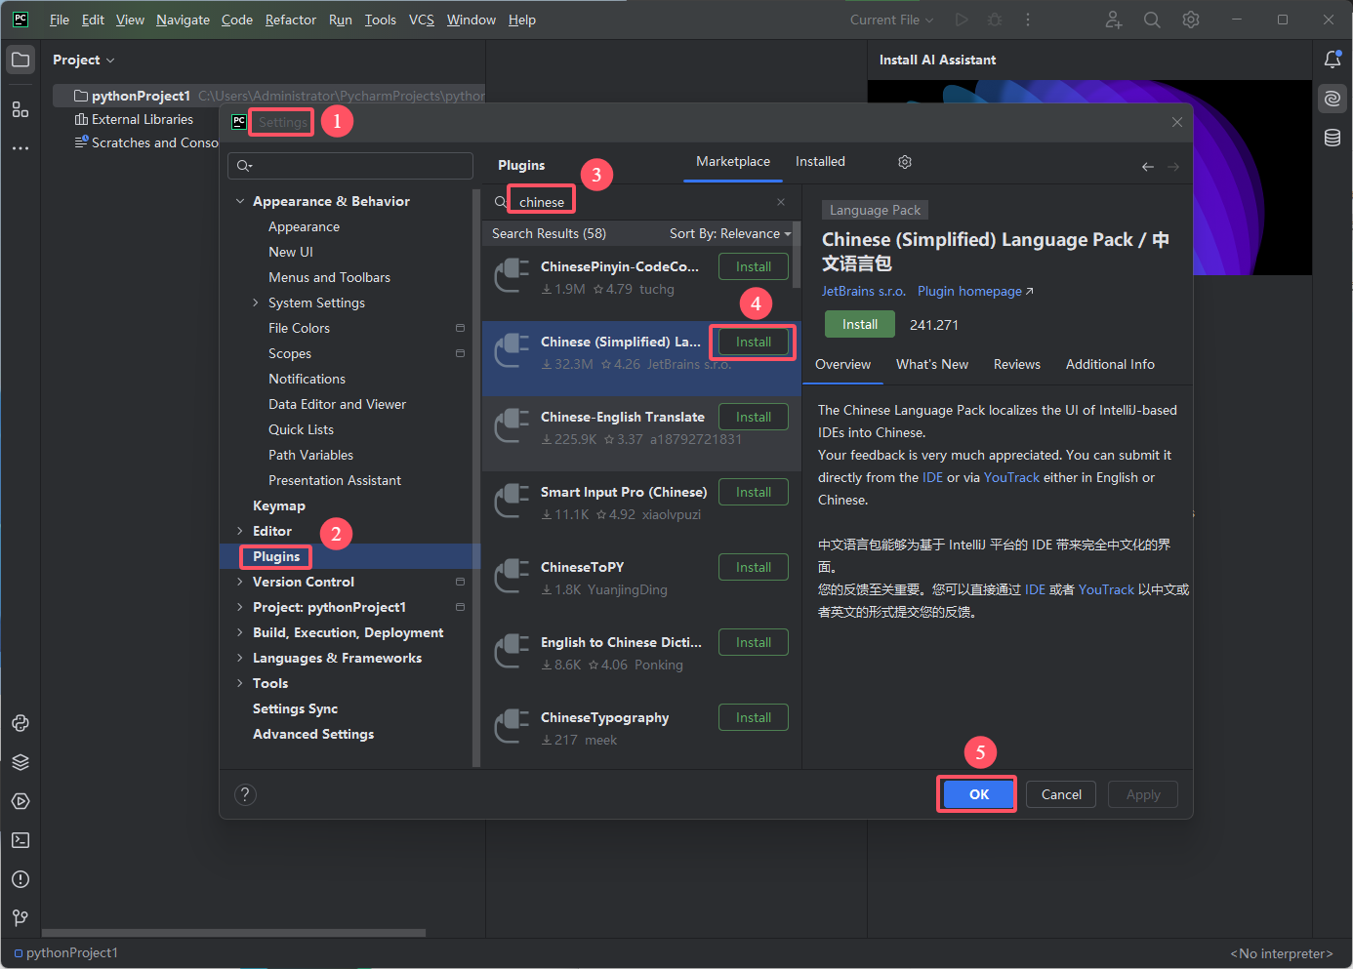Open the AI Assistant spiral icon
1353x969 pixels.
[x=1332, y=99]
